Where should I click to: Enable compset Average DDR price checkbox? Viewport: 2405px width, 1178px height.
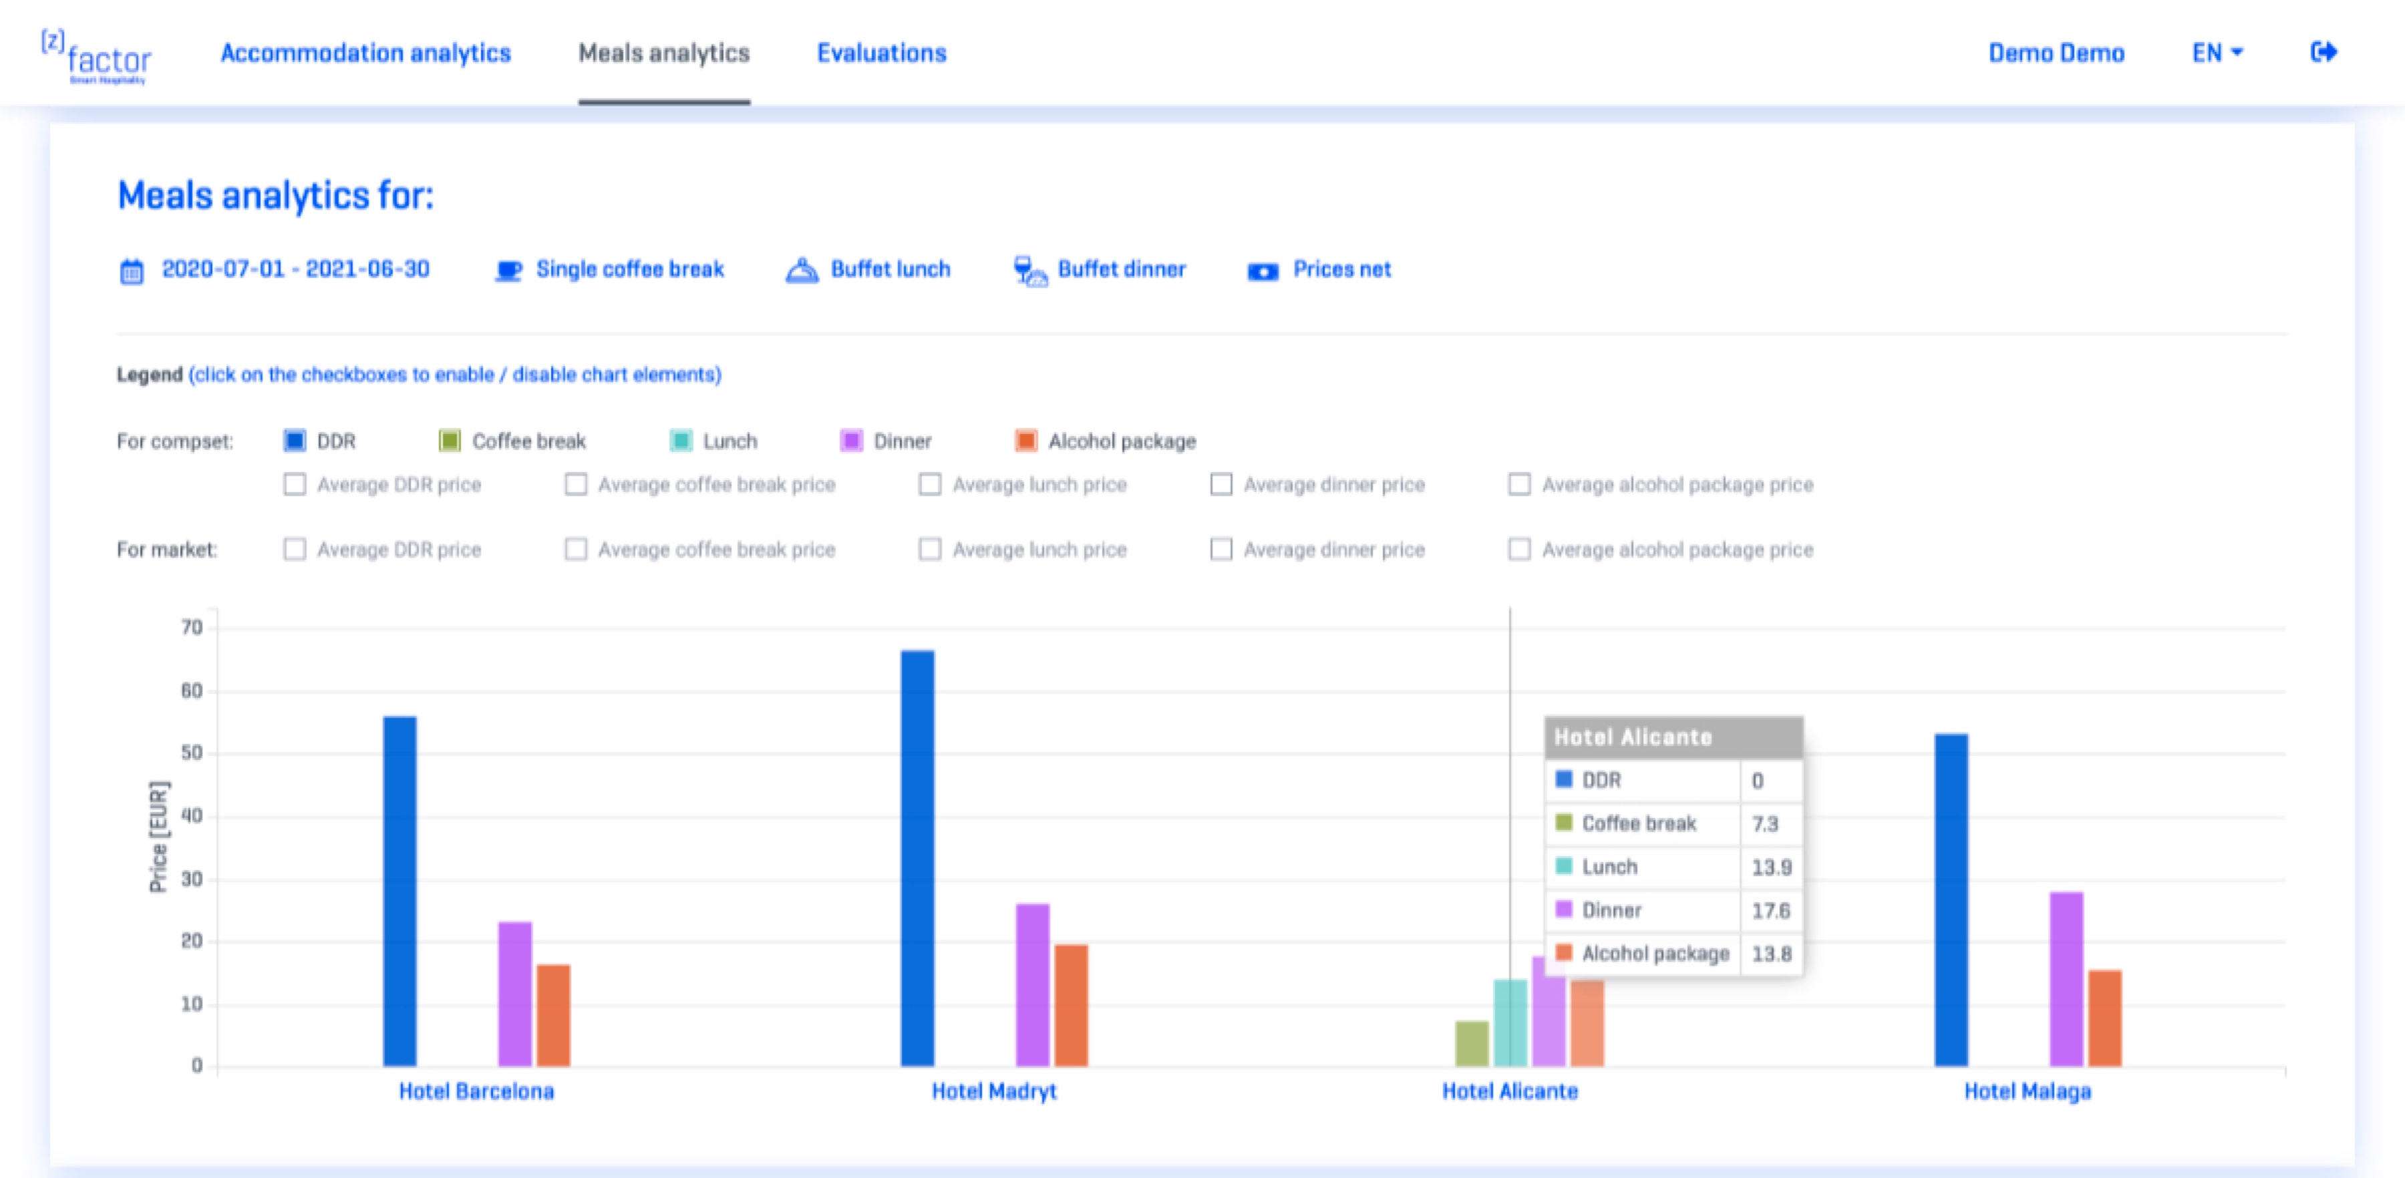[x=295, y=484]
